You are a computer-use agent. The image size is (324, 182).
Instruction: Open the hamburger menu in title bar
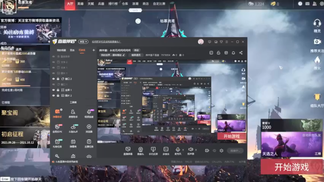pos(227,42)
